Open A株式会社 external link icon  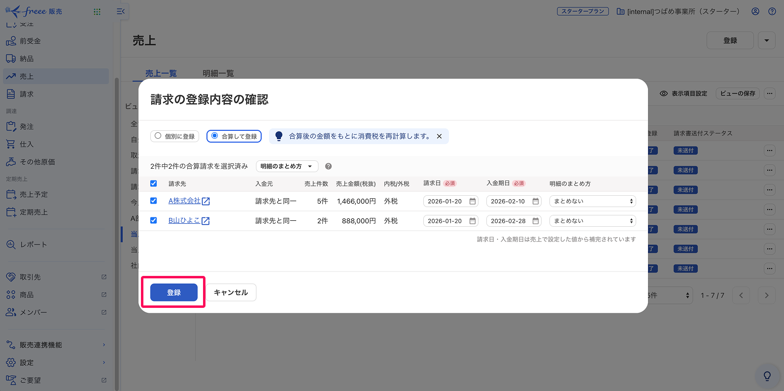pos(206,201)
